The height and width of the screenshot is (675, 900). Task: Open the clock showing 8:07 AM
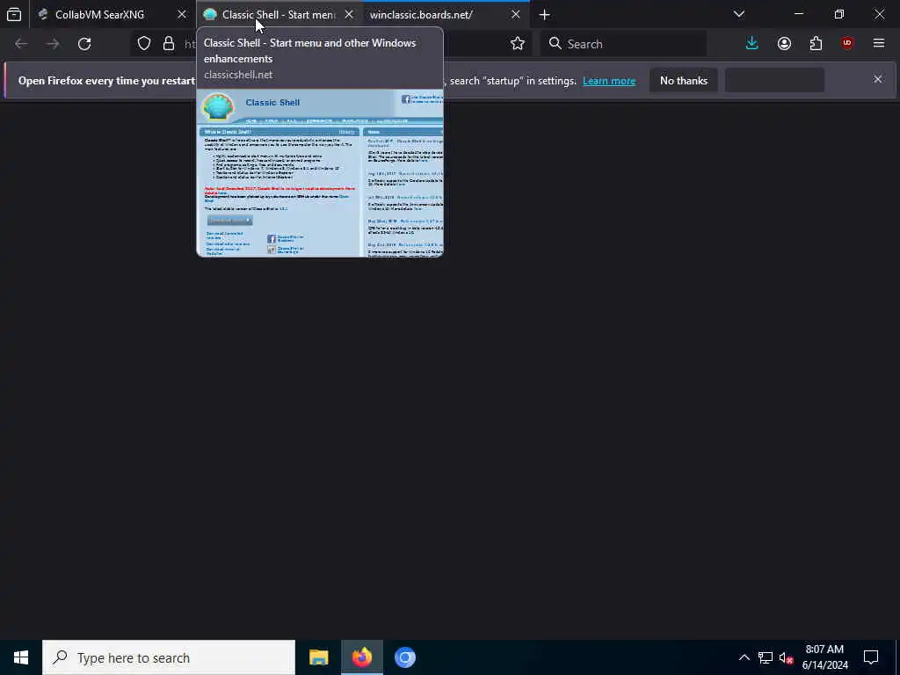[x=824, y=657]
